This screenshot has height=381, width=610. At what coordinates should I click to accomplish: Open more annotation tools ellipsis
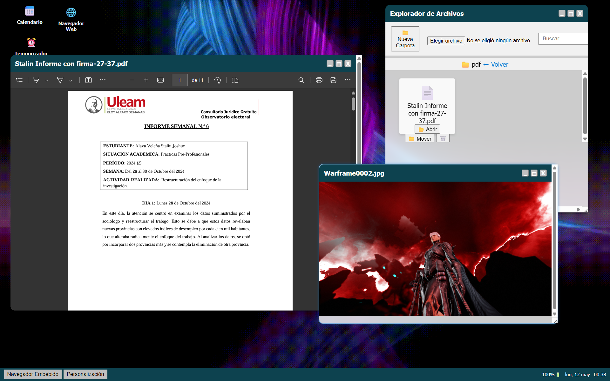pos(103,80)
